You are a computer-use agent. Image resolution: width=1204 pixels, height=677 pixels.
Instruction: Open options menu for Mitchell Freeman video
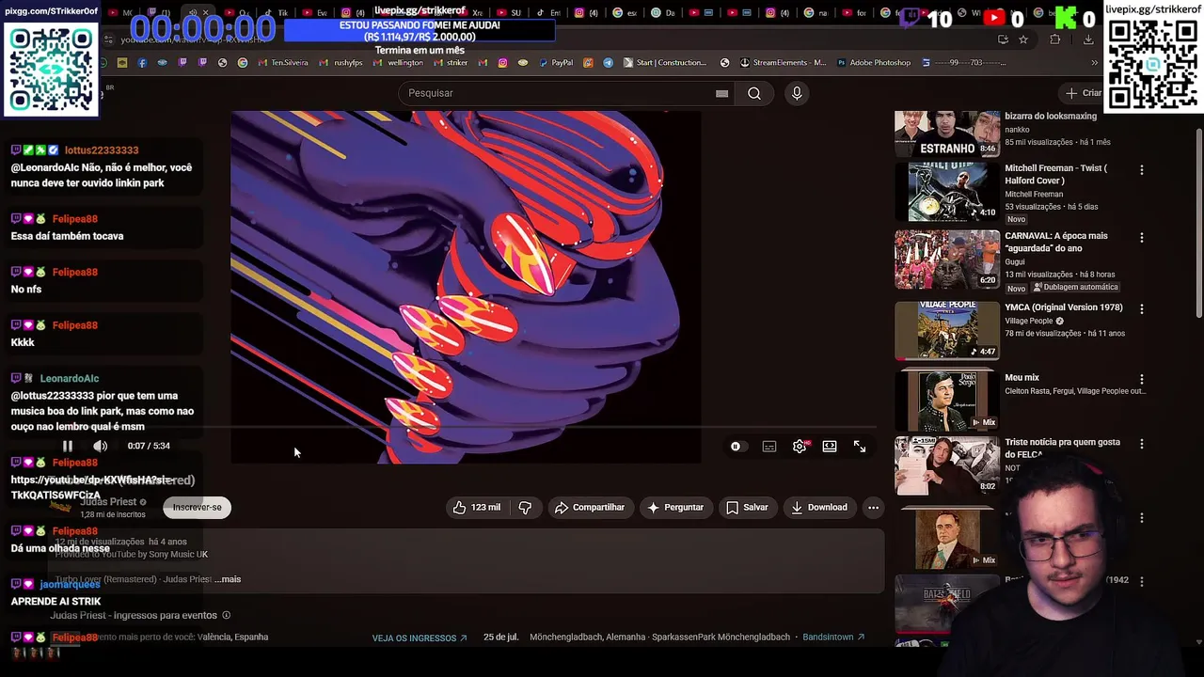[x=1142, y=170]
